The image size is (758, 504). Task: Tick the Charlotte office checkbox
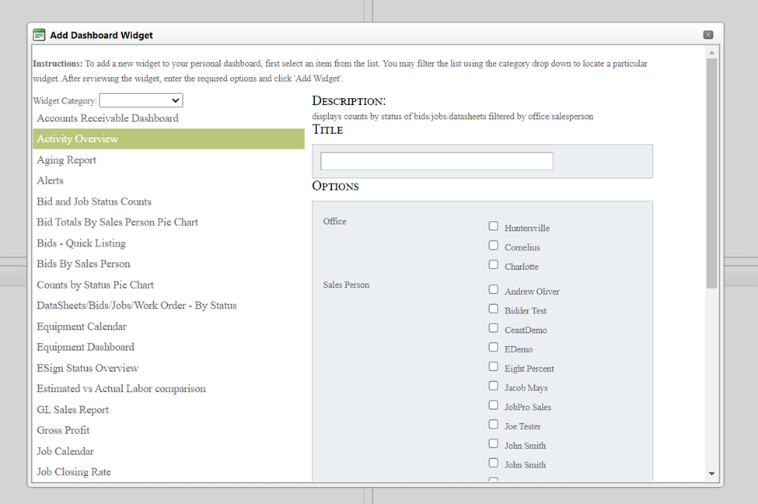[x=494, y=265]
